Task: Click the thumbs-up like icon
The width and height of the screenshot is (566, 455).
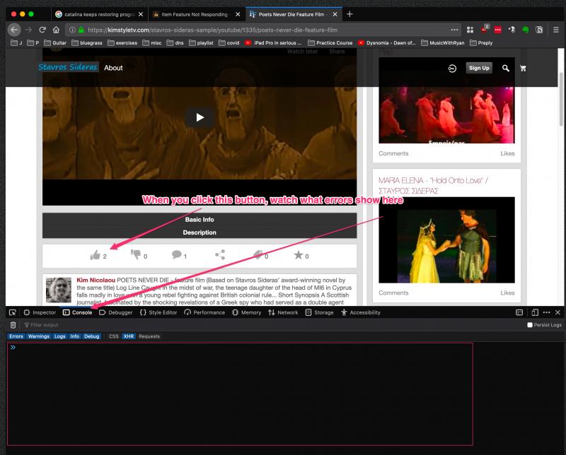Action: pyautogui.click(x=96, y=255)
